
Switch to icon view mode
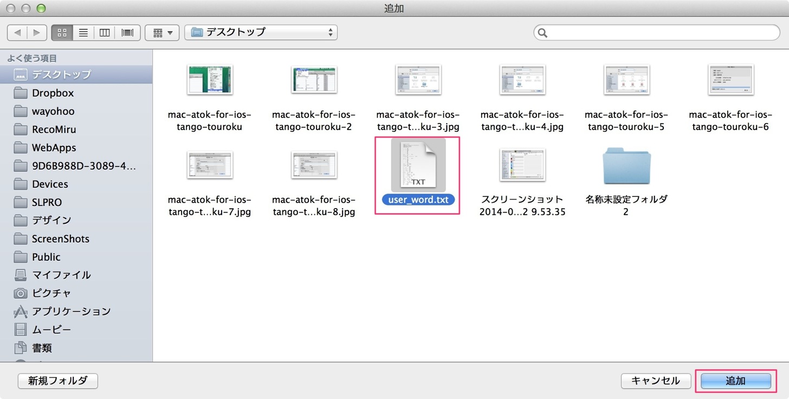point(62,33)
